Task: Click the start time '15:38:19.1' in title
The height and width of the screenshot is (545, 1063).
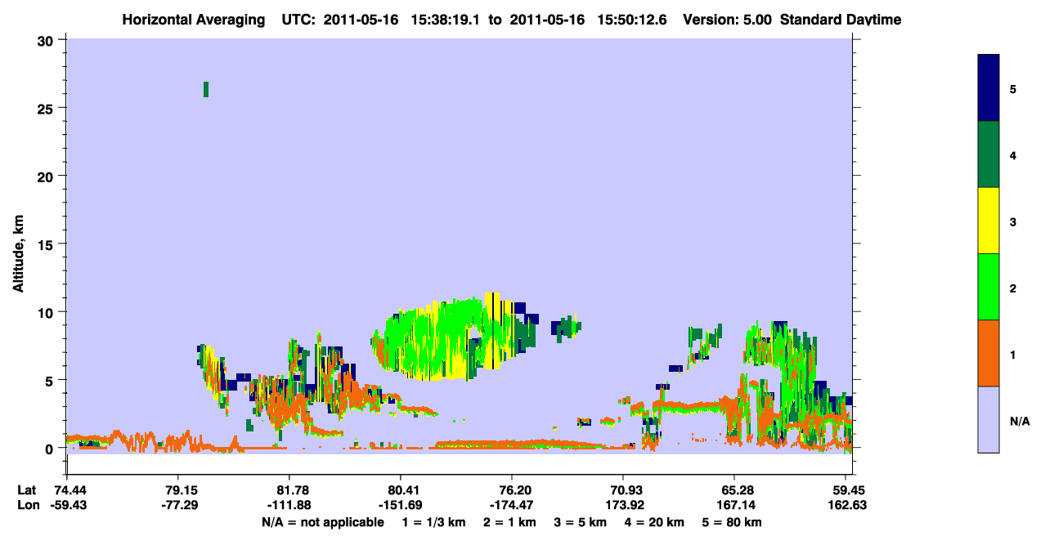Action: coord(446,19)
